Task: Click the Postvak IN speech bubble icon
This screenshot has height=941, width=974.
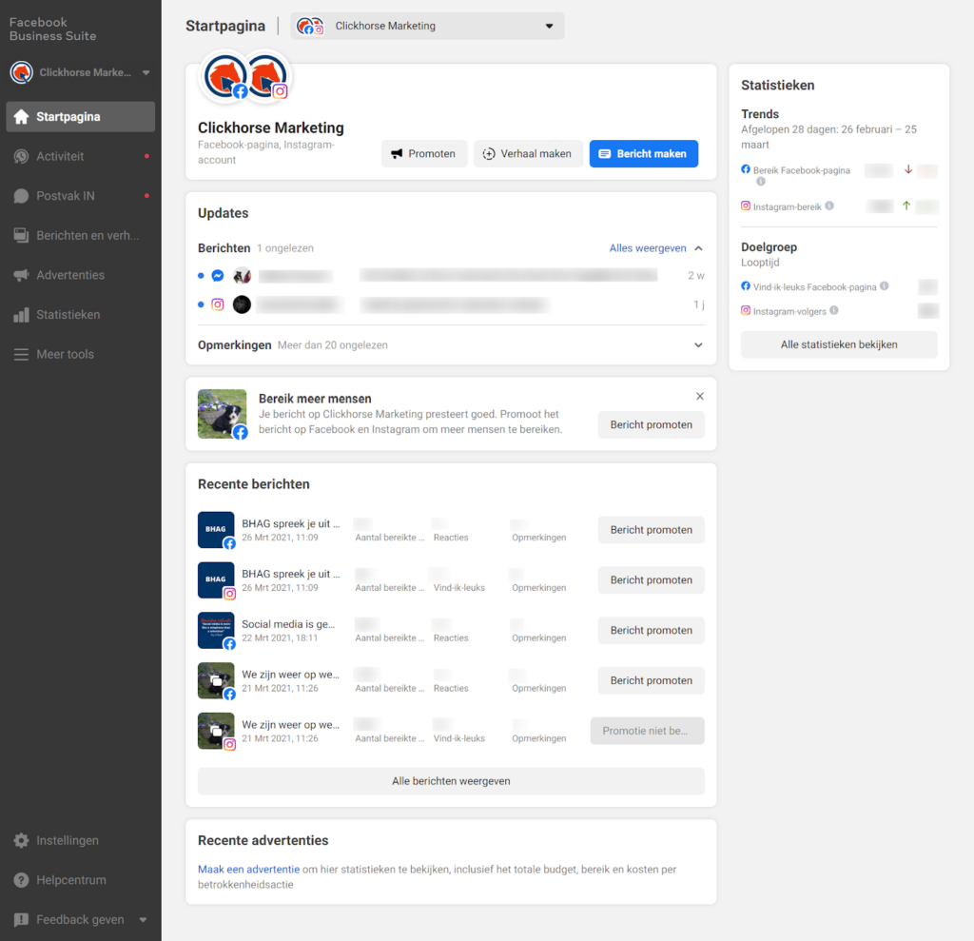Action: coord(21,196)
